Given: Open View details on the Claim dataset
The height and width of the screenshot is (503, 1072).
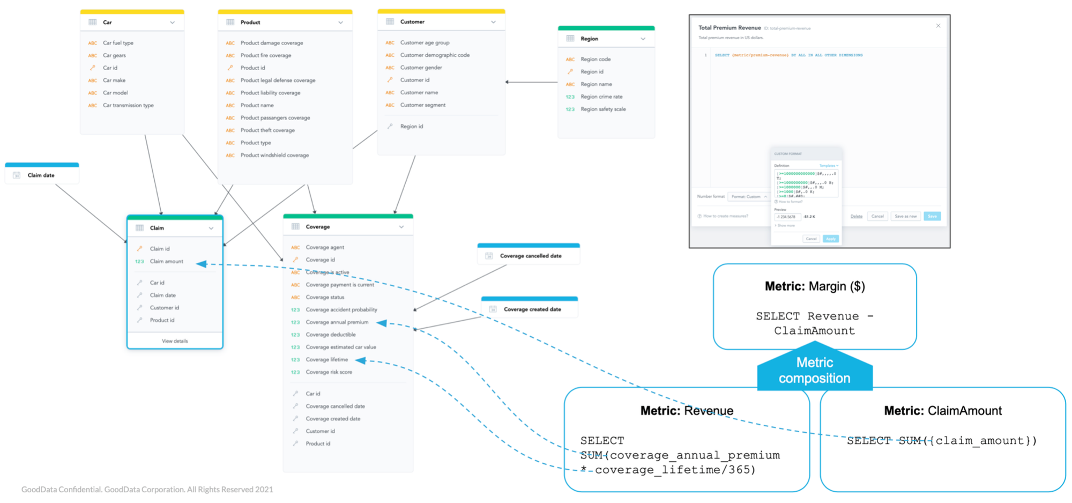Looking at the screenshot, I should point(175,341).
